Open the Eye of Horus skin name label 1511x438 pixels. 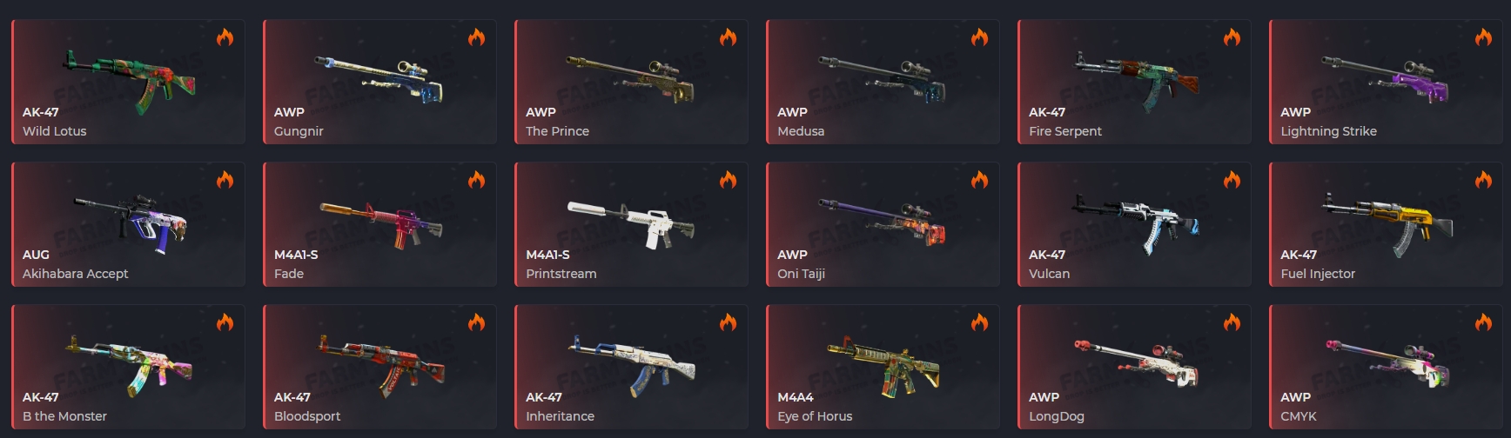click(x=815, y=416)
